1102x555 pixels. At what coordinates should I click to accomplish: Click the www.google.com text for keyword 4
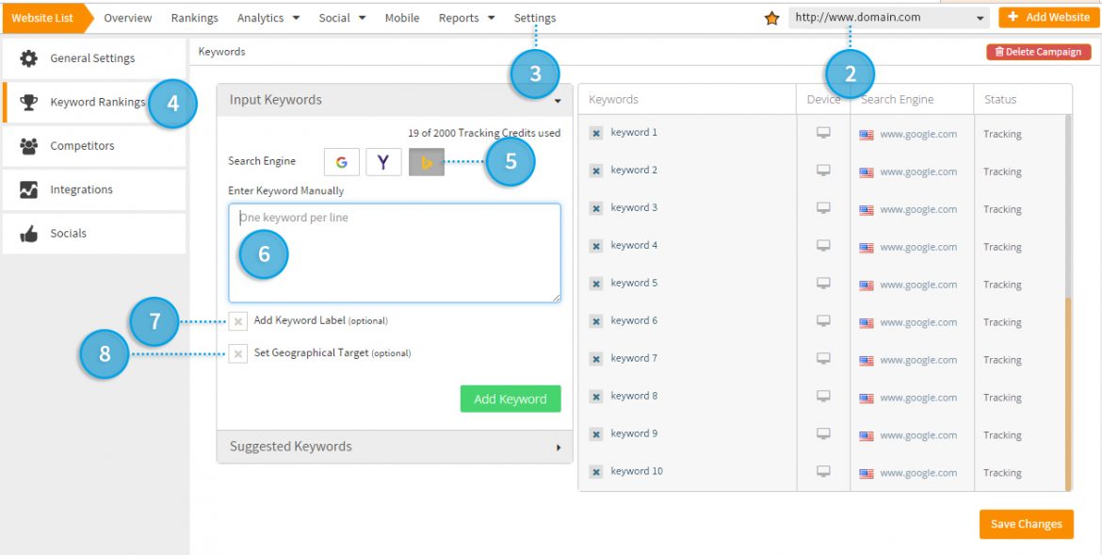click(x=918, y=248)
